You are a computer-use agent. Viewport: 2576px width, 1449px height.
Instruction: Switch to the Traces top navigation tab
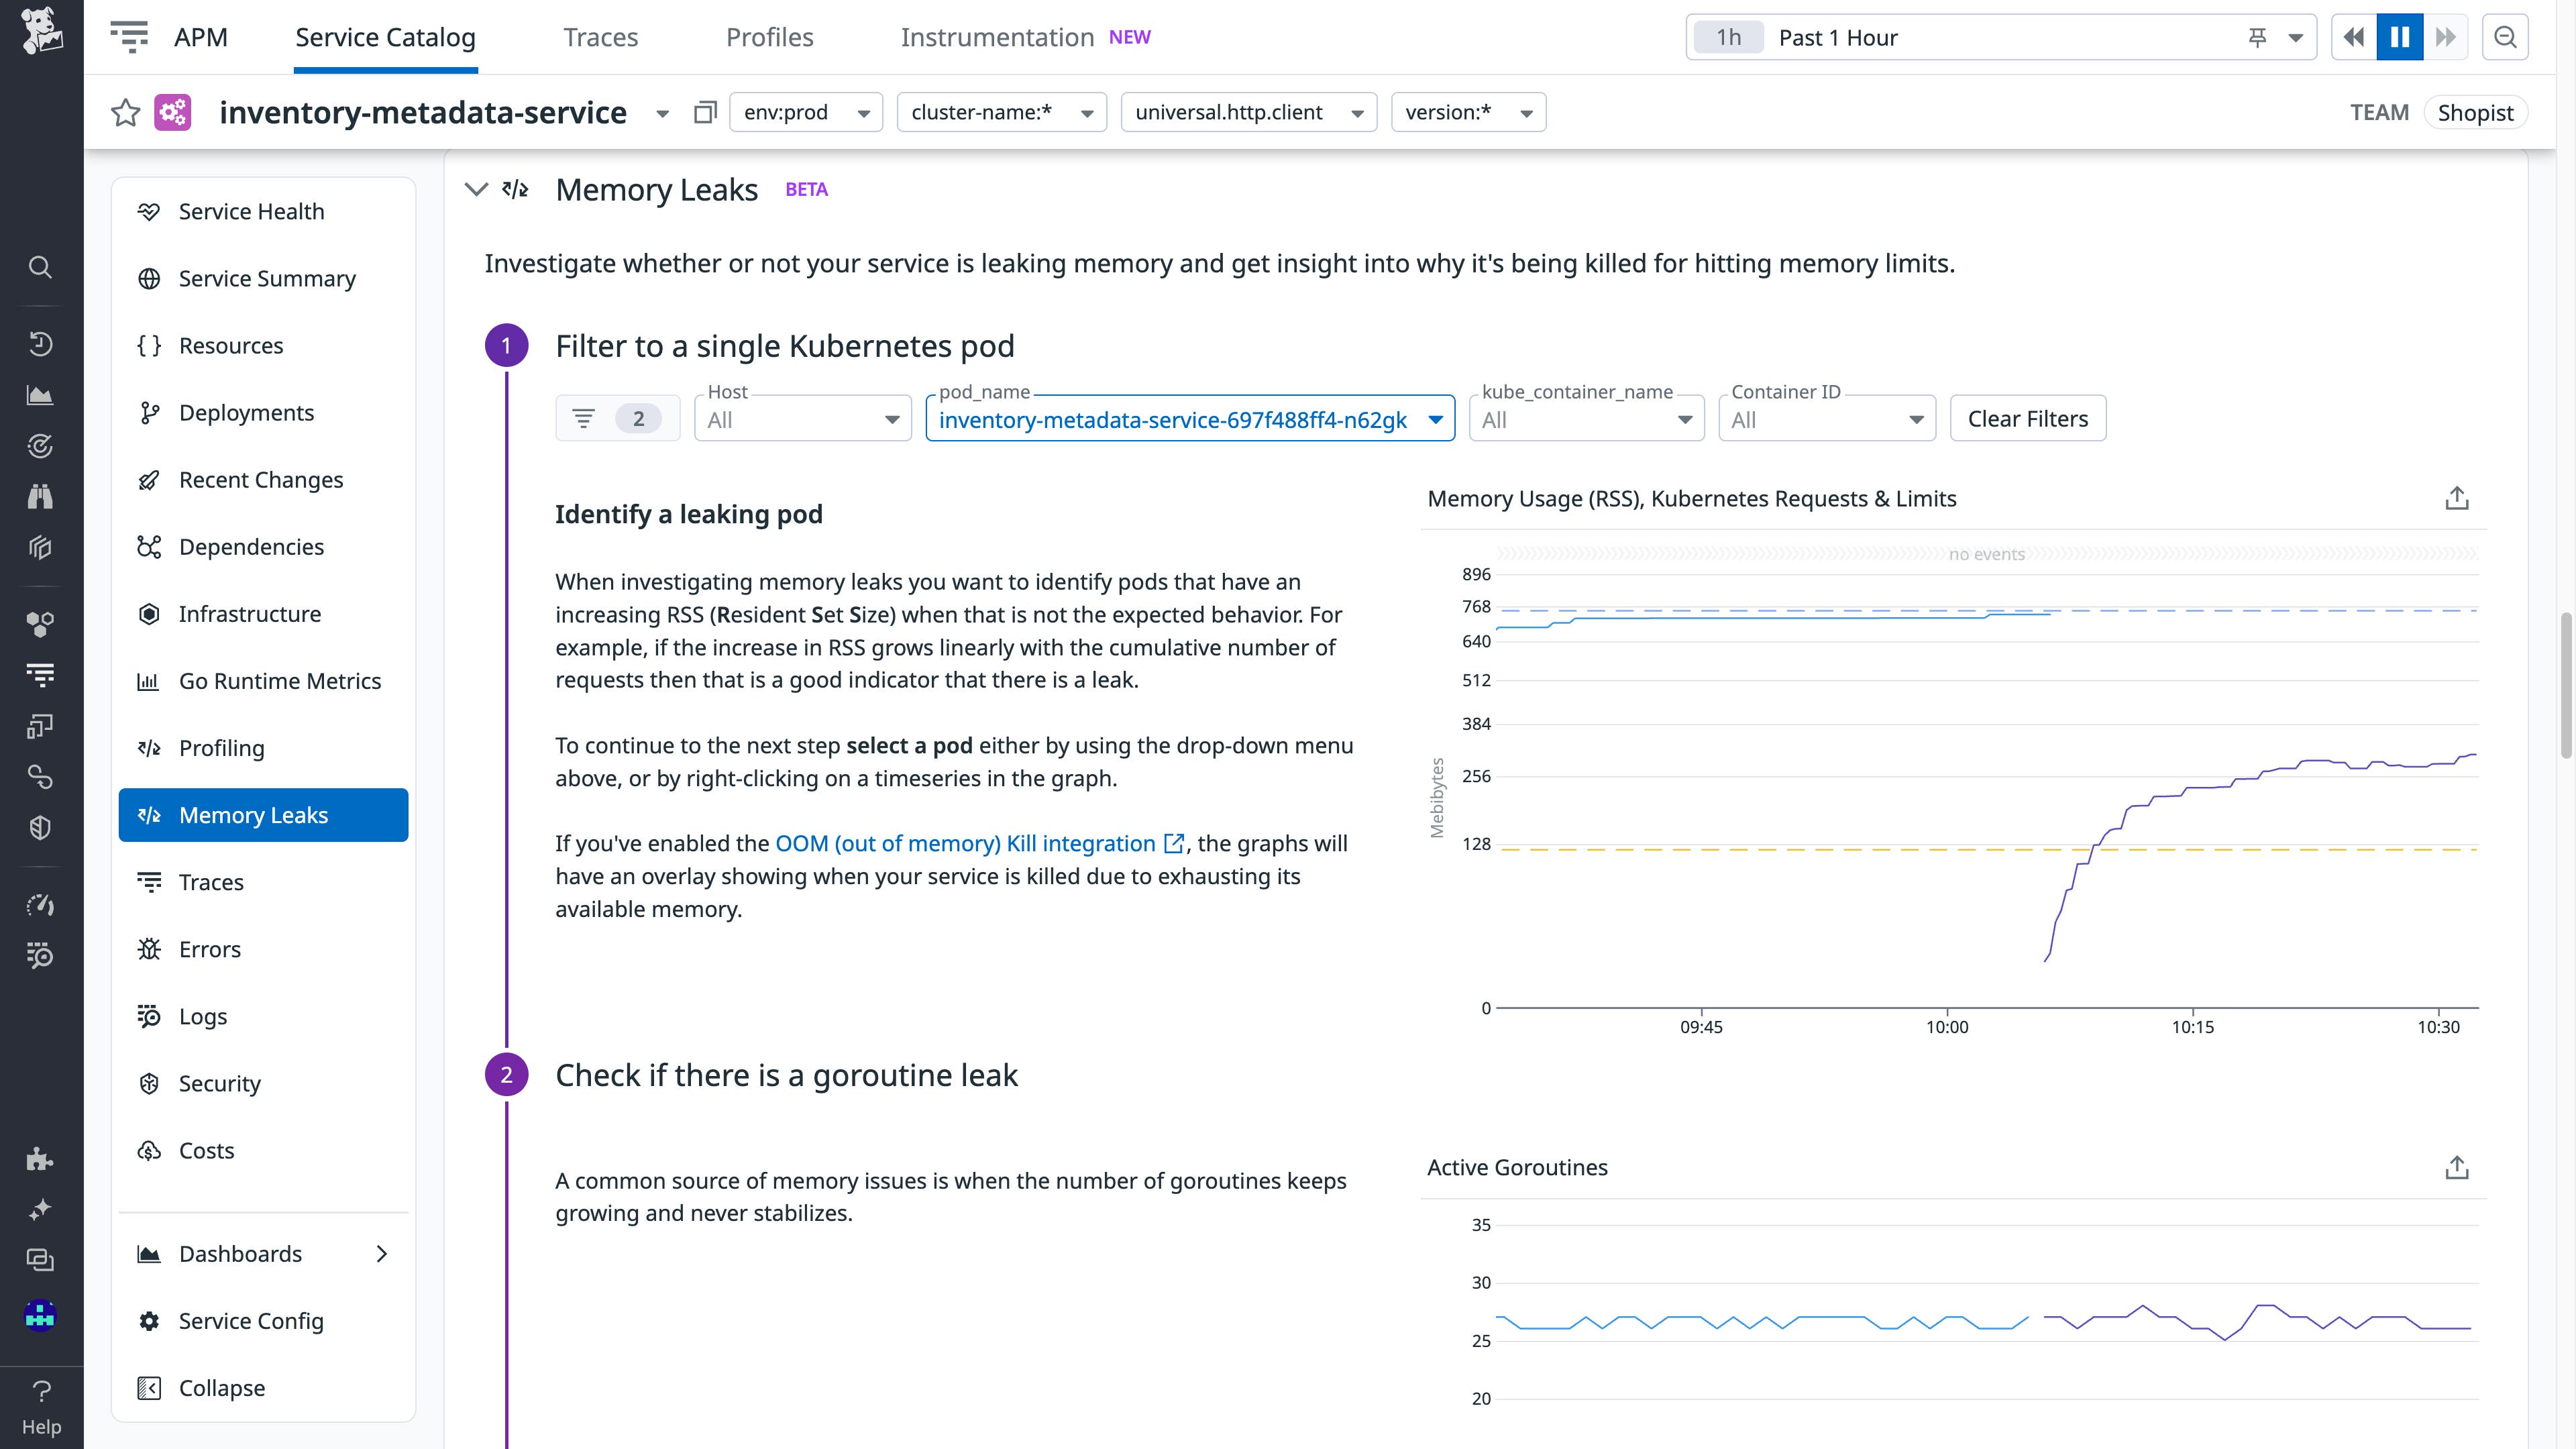click(600, 37)
